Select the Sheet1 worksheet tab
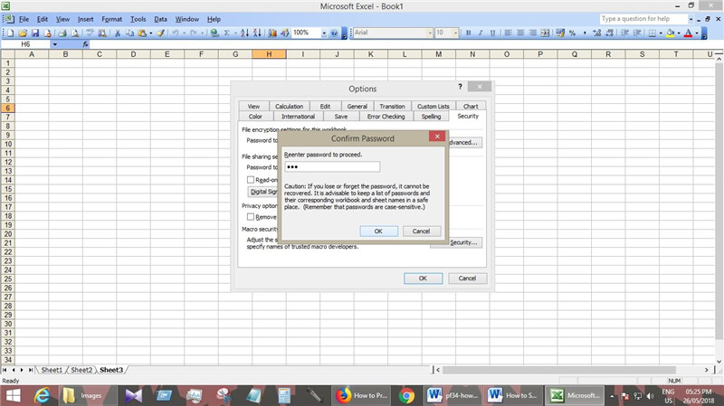This screenshot has width=724, height=406. (52, 370)
